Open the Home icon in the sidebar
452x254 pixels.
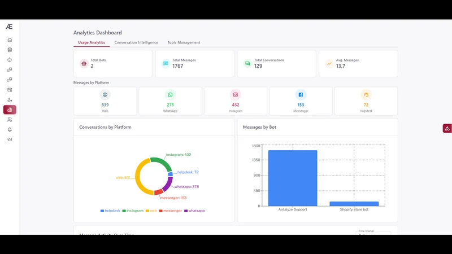click(x=10, y=40)
